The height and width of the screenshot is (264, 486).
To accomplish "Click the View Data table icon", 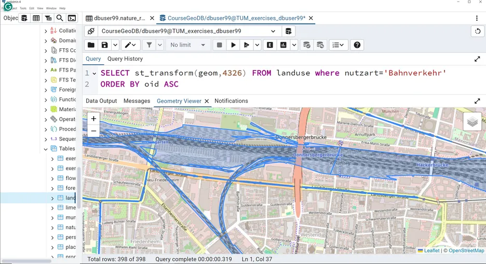I will pyautogui.click(x=36, y=18).
